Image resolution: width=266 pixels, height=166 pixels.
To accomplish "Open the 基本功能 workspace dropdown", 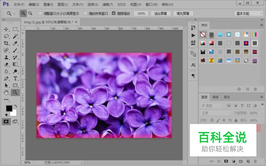I will pyautogui.click(x=248, y=13).
